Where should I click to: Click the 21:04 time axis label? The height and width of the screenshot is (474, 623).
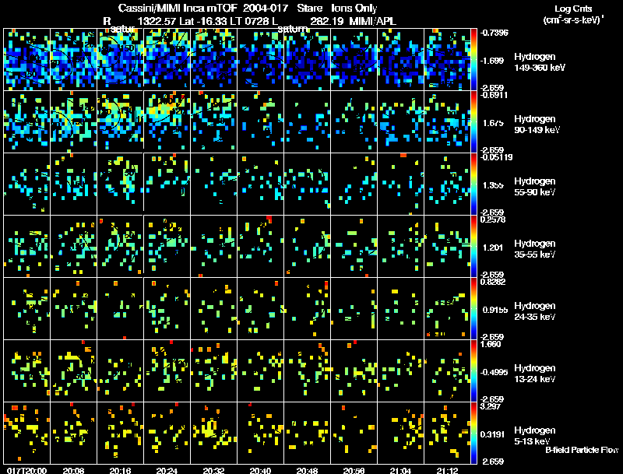pos(400,470)
